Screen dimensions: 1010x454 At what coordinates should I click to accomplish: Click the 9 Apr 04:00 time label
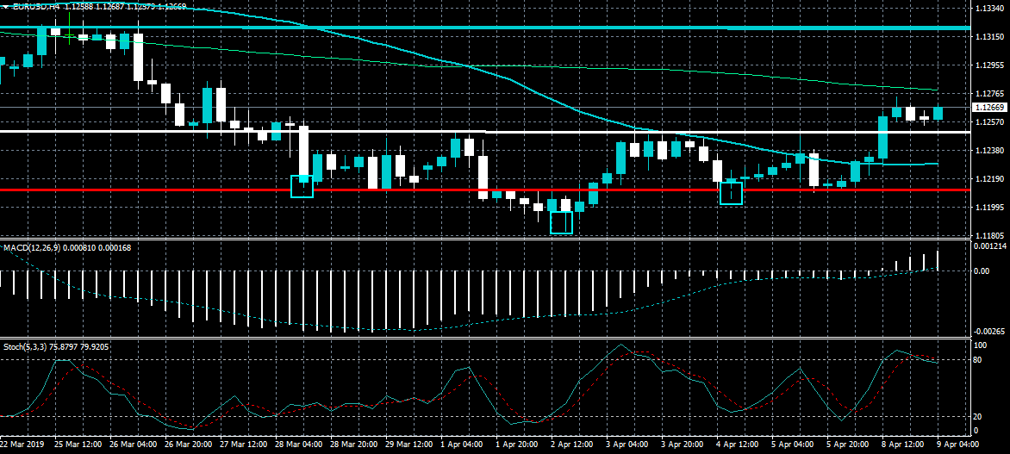(959, 445)
